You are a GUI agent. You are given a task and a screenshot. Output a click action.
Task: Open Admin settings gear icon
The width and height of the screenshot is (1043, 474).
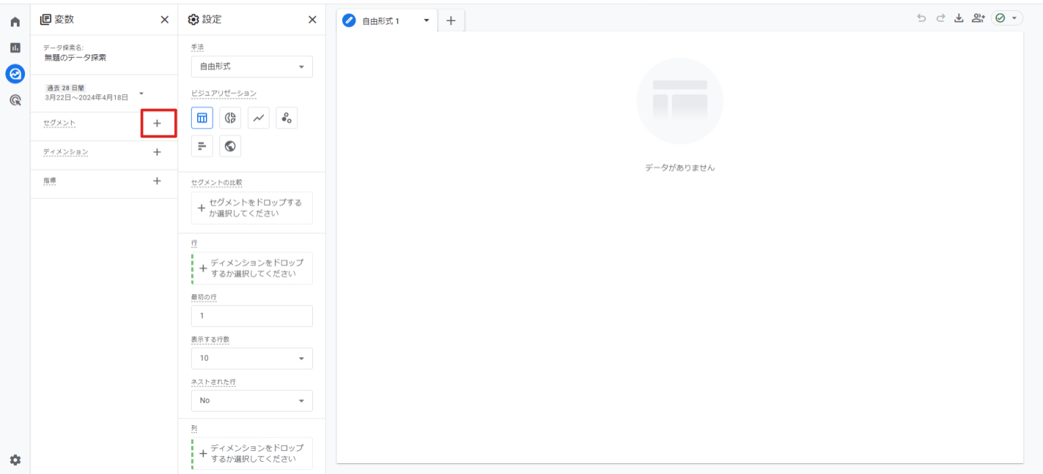15,460
